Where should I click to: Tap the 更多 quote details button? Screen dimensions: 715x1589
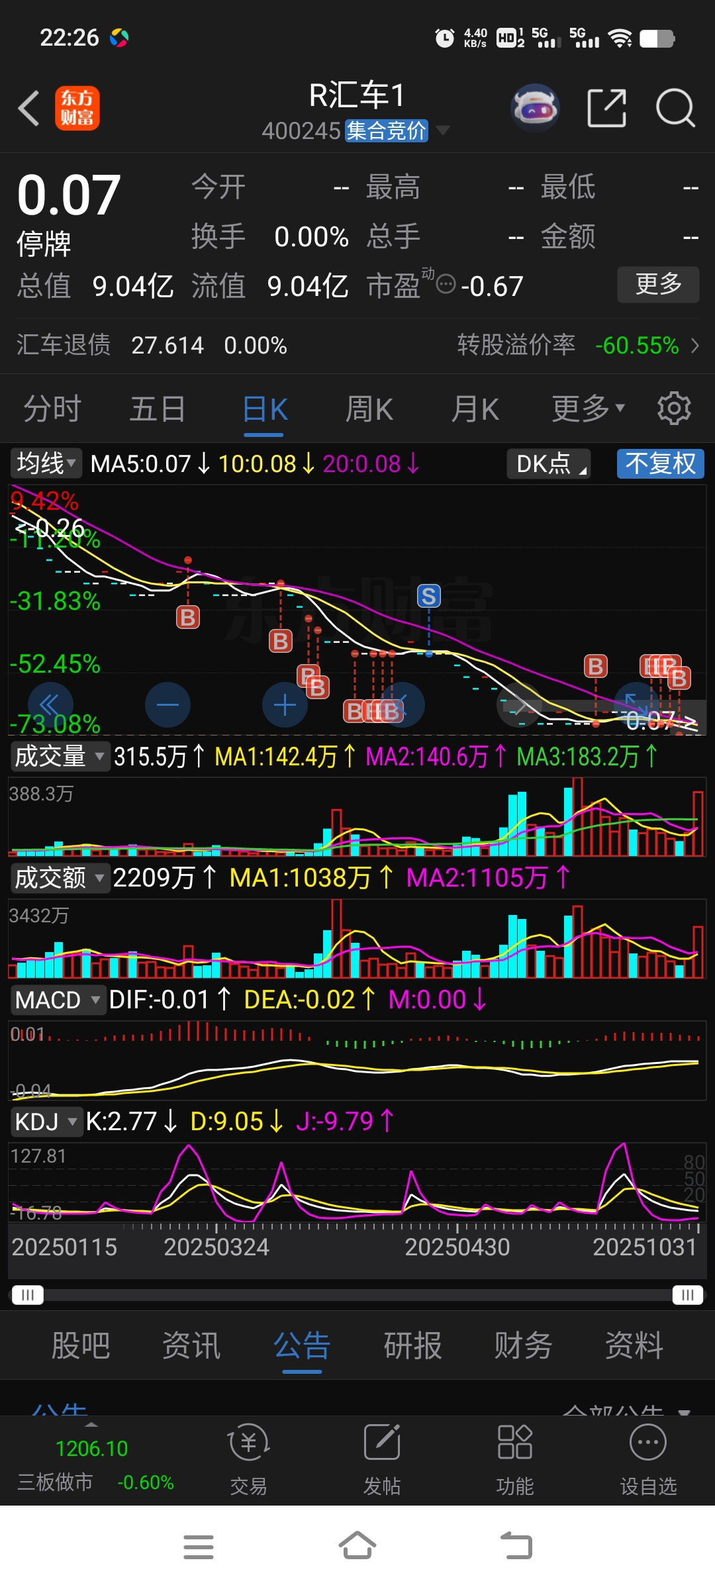(x=658, y=285)
